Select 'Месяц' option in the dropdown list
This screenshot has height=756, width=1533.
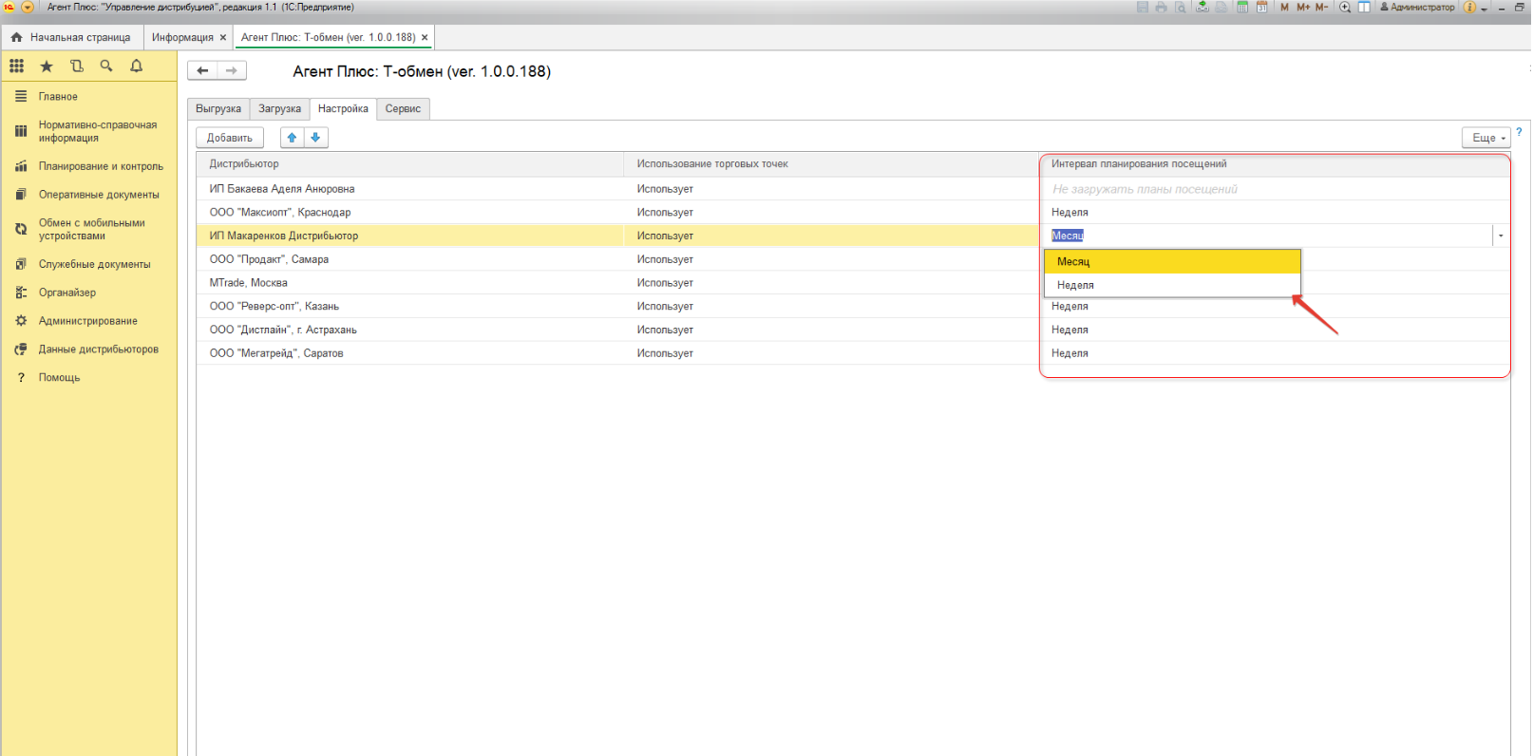[x=1073, y=261]
